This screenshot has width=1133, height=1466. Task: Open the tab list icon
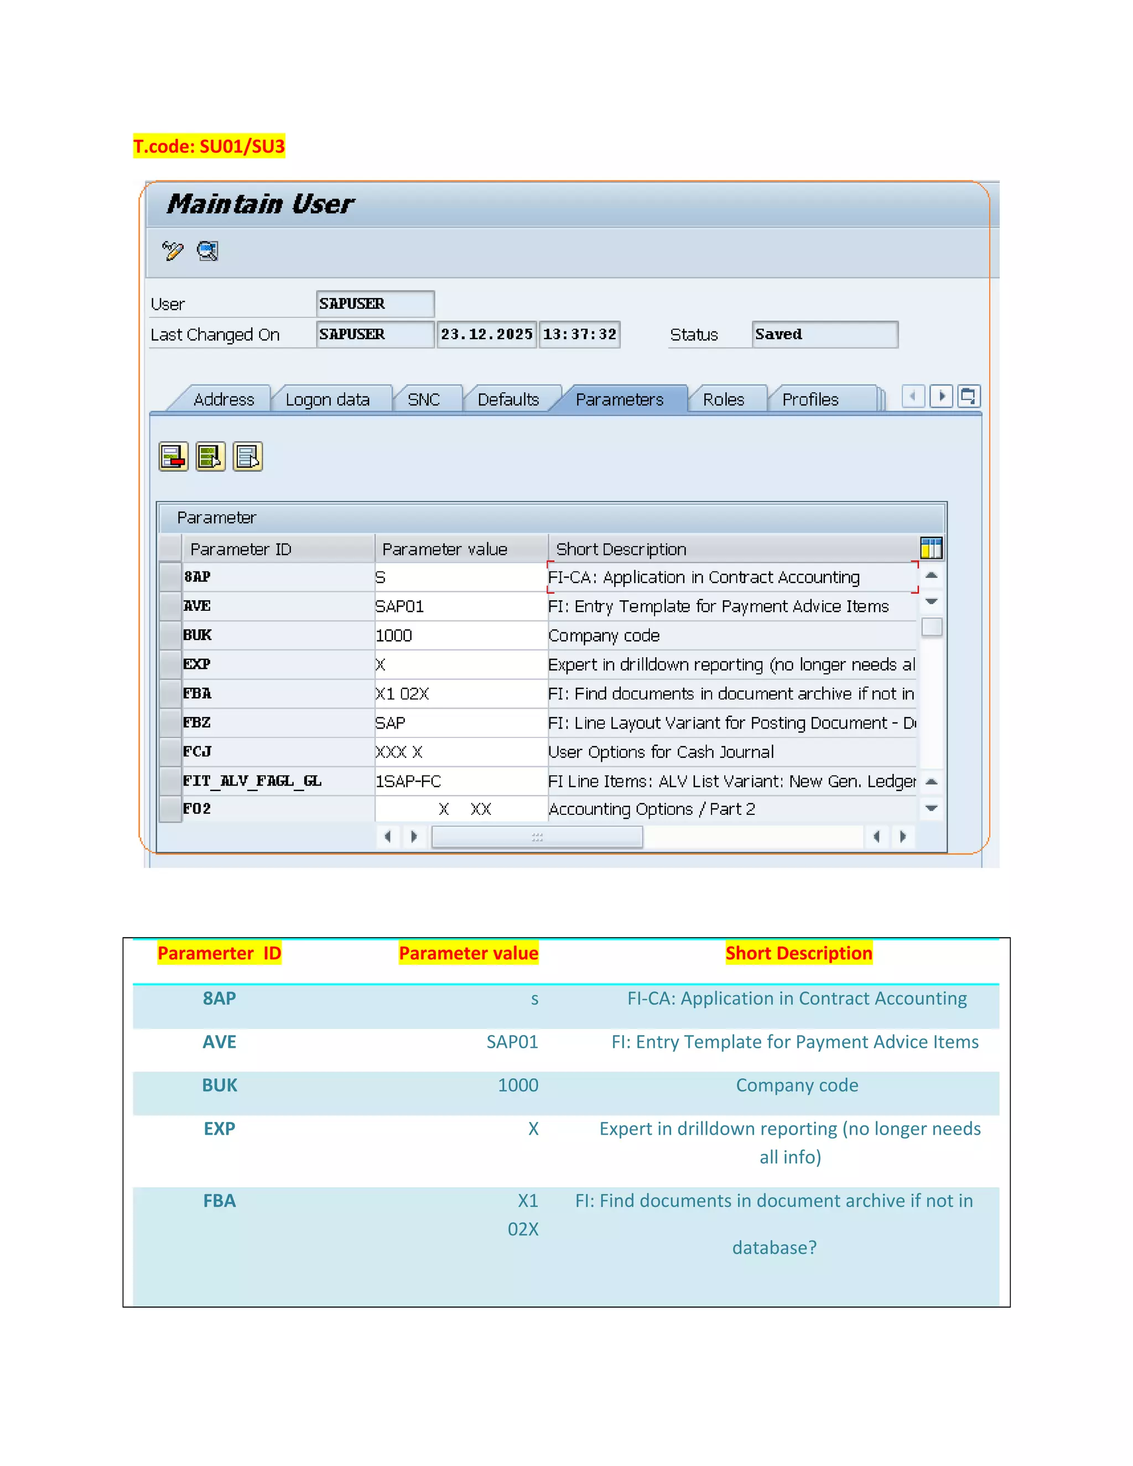point(969,396)
